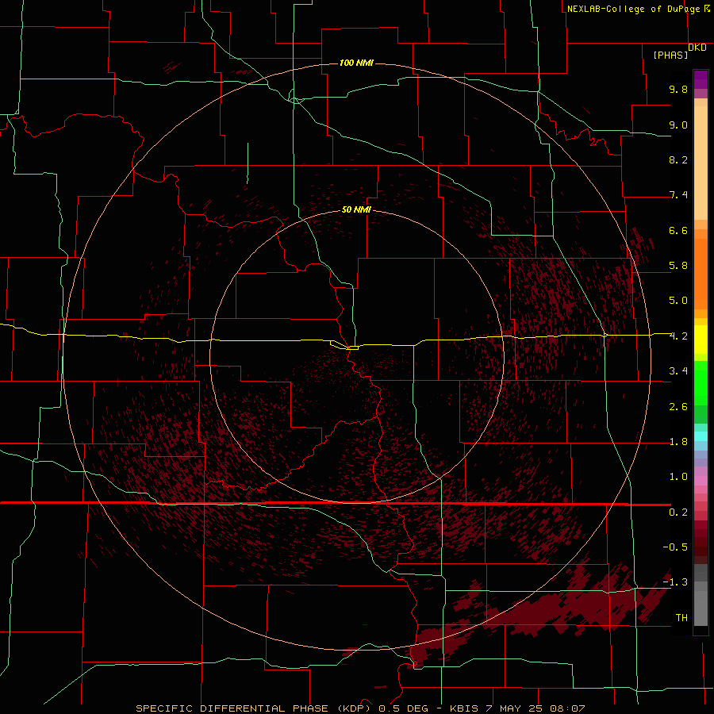
Task: Click the 9.8 value on the legend
Action: [x=678, y=89]
